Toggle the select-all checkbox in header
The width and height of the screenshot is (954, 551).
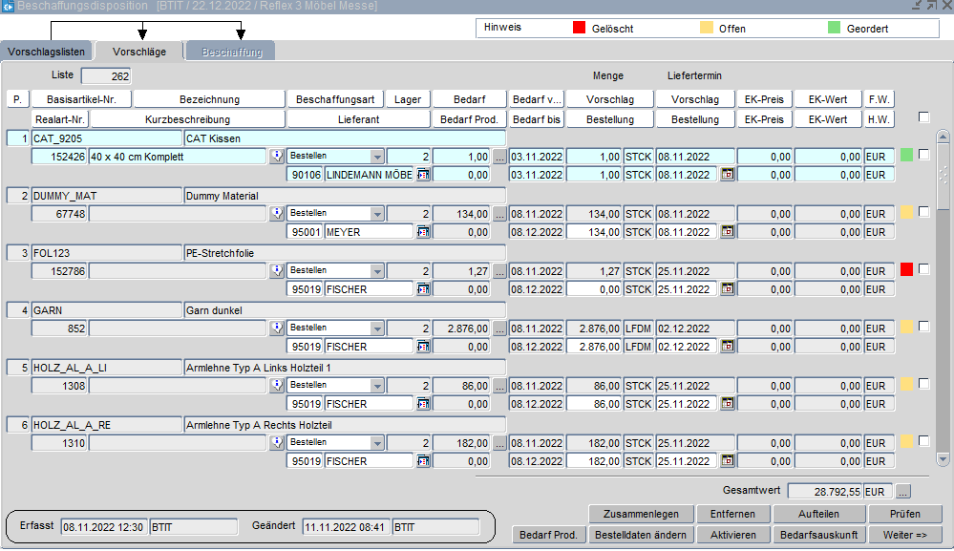coord(923,117)
